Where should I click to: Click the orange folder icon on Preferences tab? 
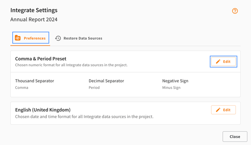pyautogui.click(x=18, y=38)
